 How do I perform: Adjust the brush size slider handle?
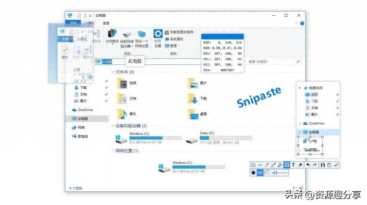click(275, 173)
